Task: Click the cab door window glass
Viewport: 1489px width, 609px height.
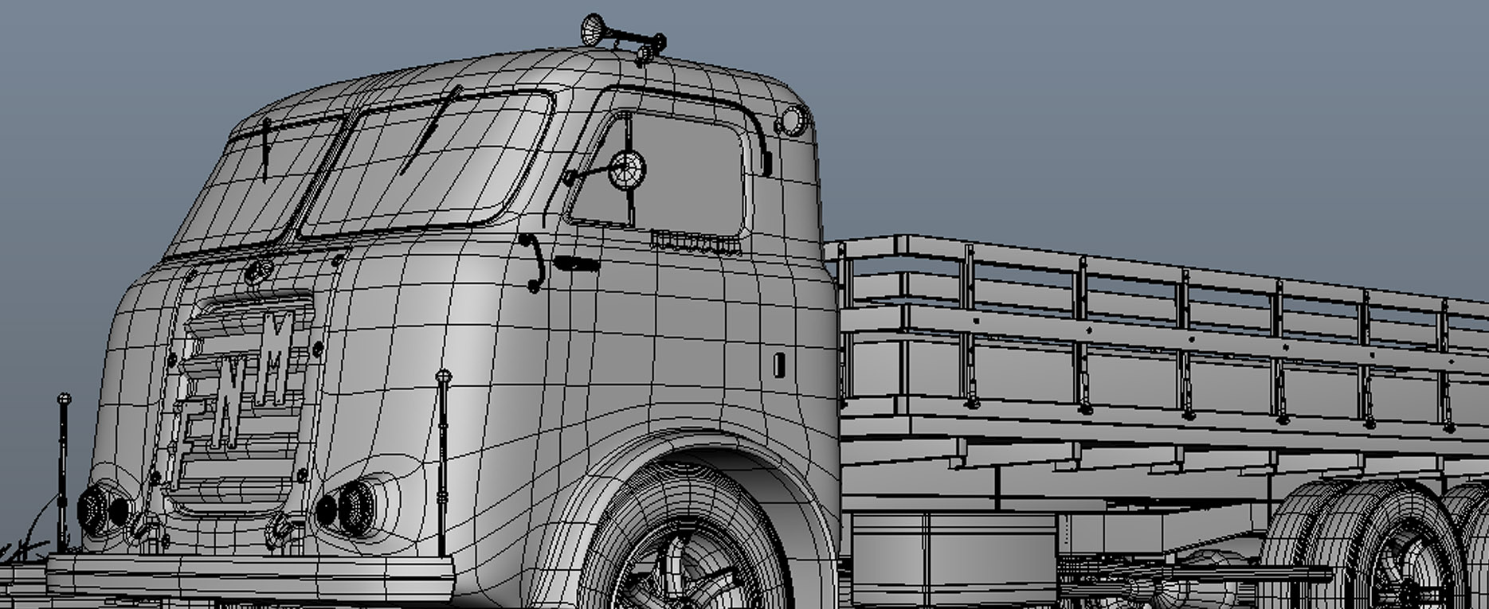Action: (685, 179)
